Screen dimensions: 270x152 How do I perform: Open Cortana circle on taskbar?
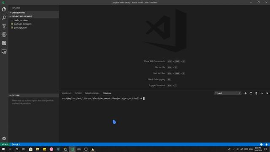(17, 149)
